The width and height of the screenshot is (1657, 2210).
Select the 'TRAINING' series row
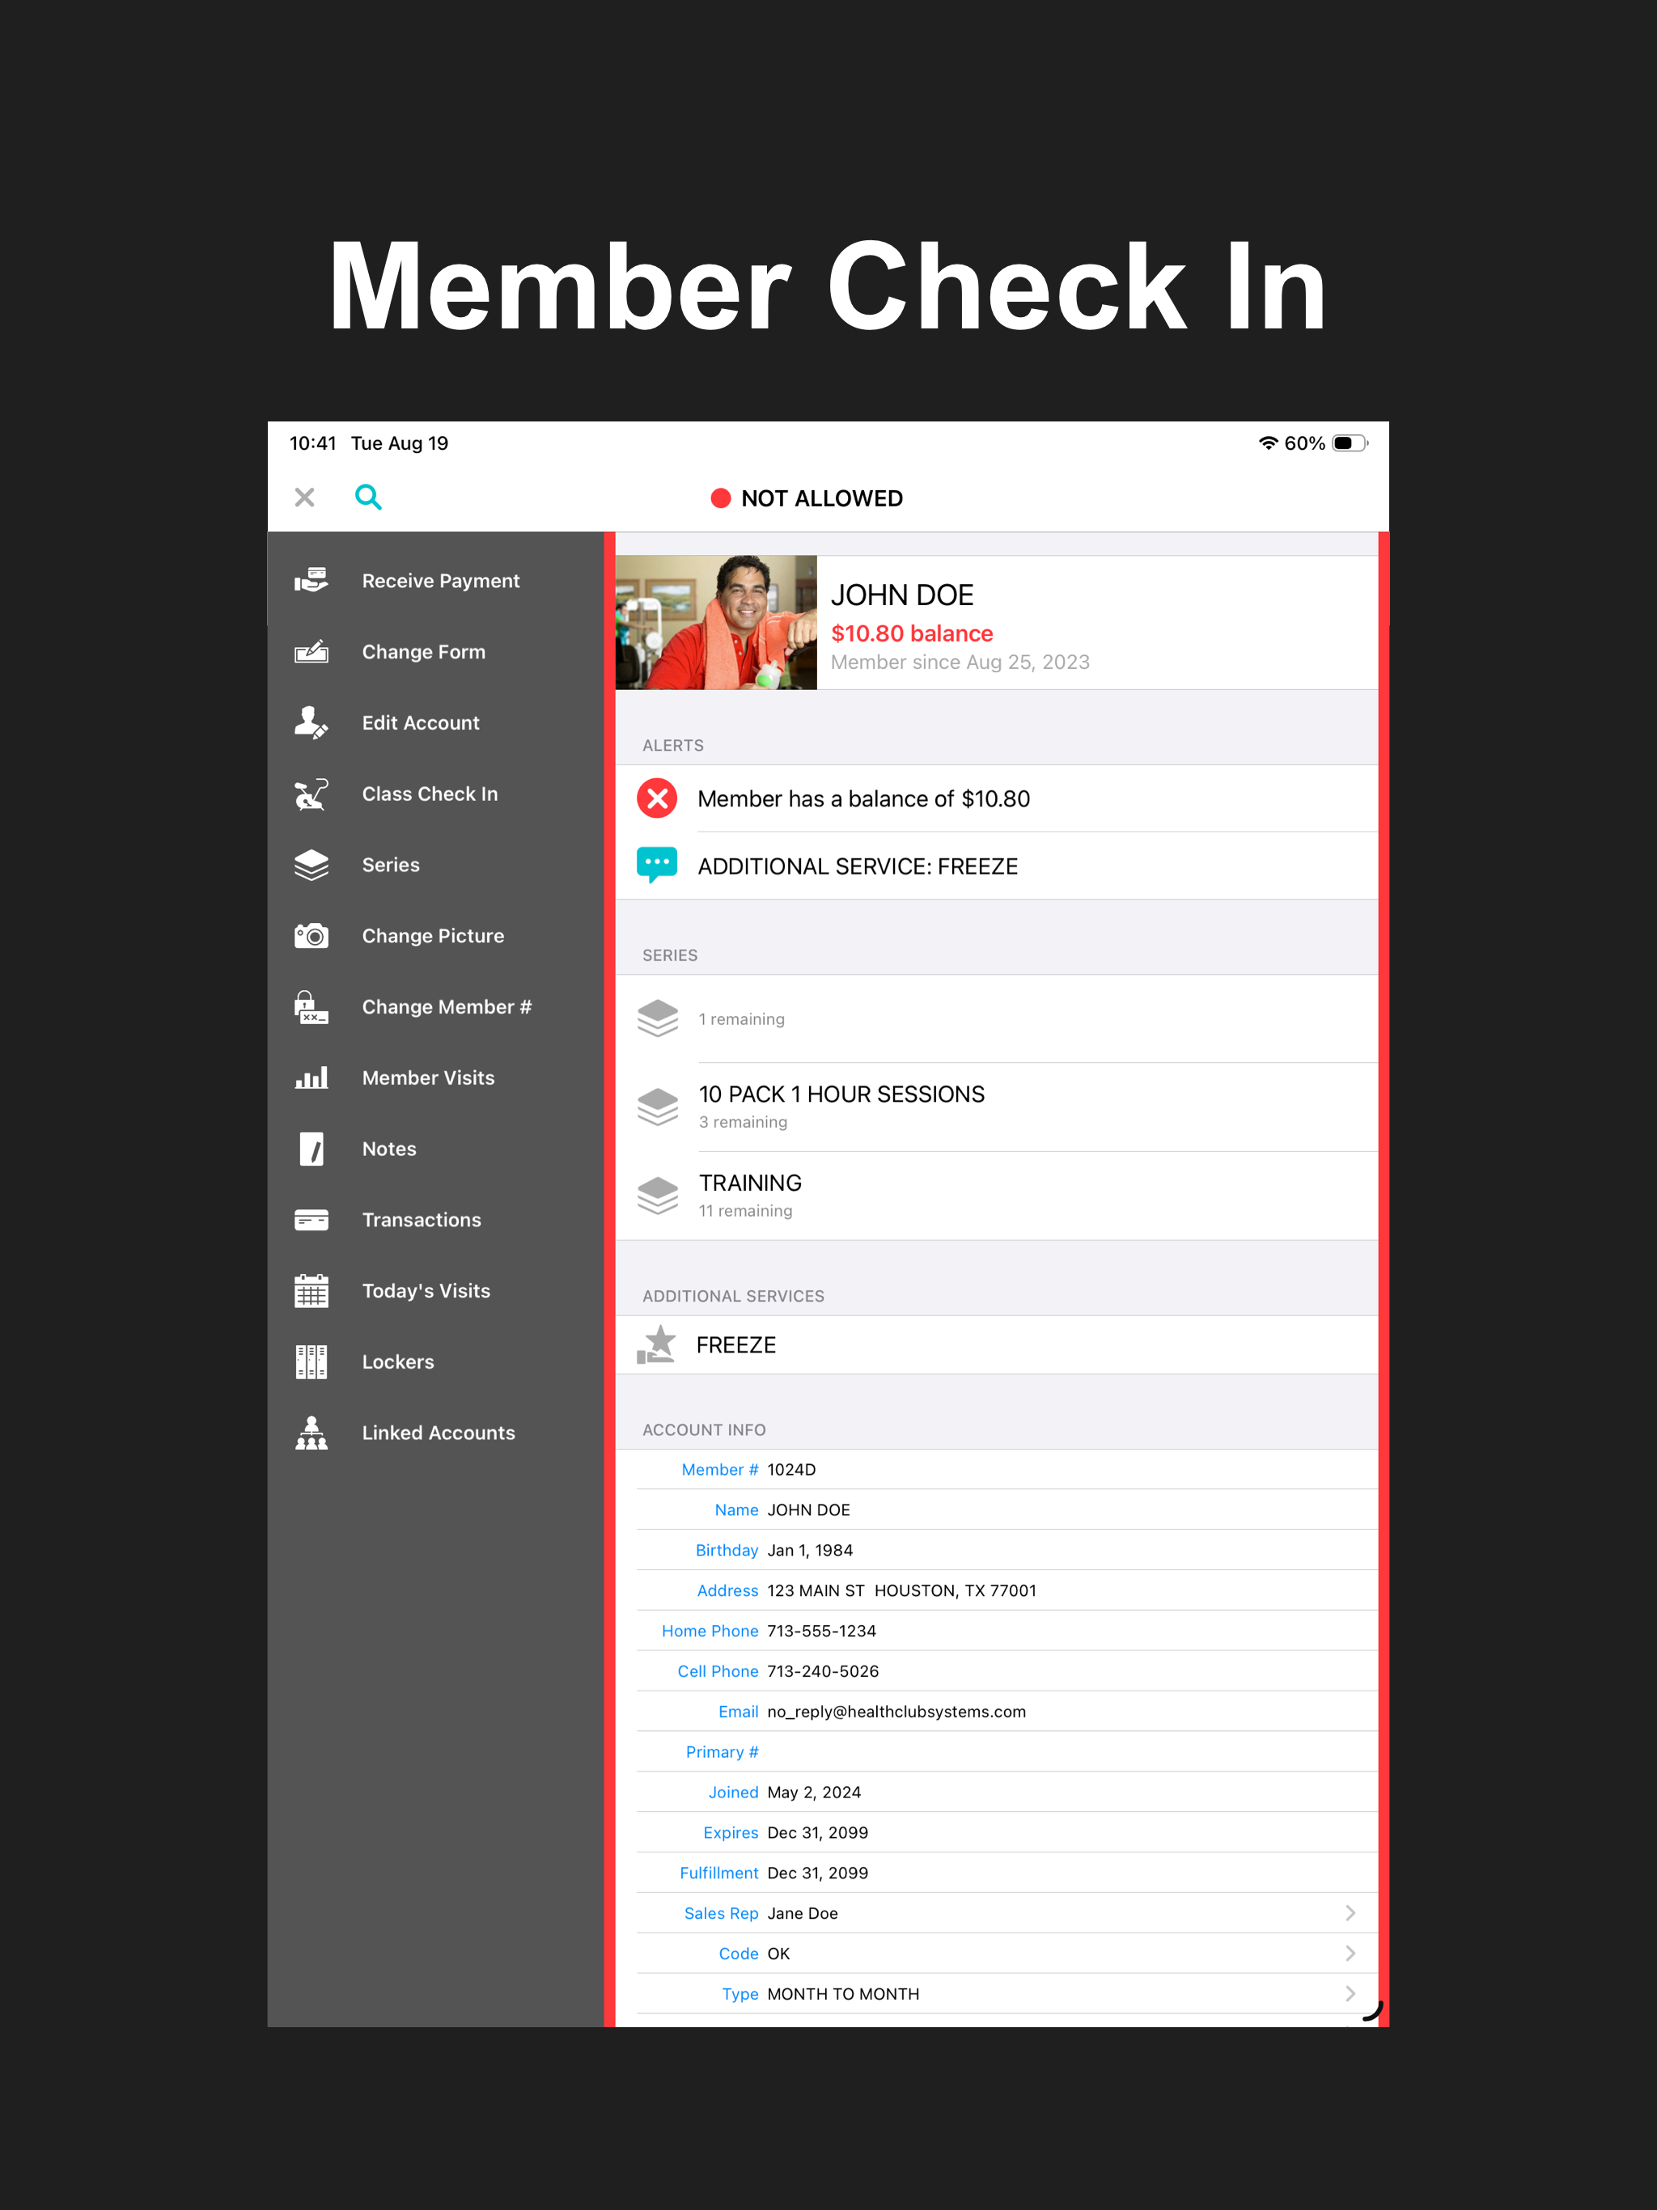pyautogui.click(x=997, y=1195)
